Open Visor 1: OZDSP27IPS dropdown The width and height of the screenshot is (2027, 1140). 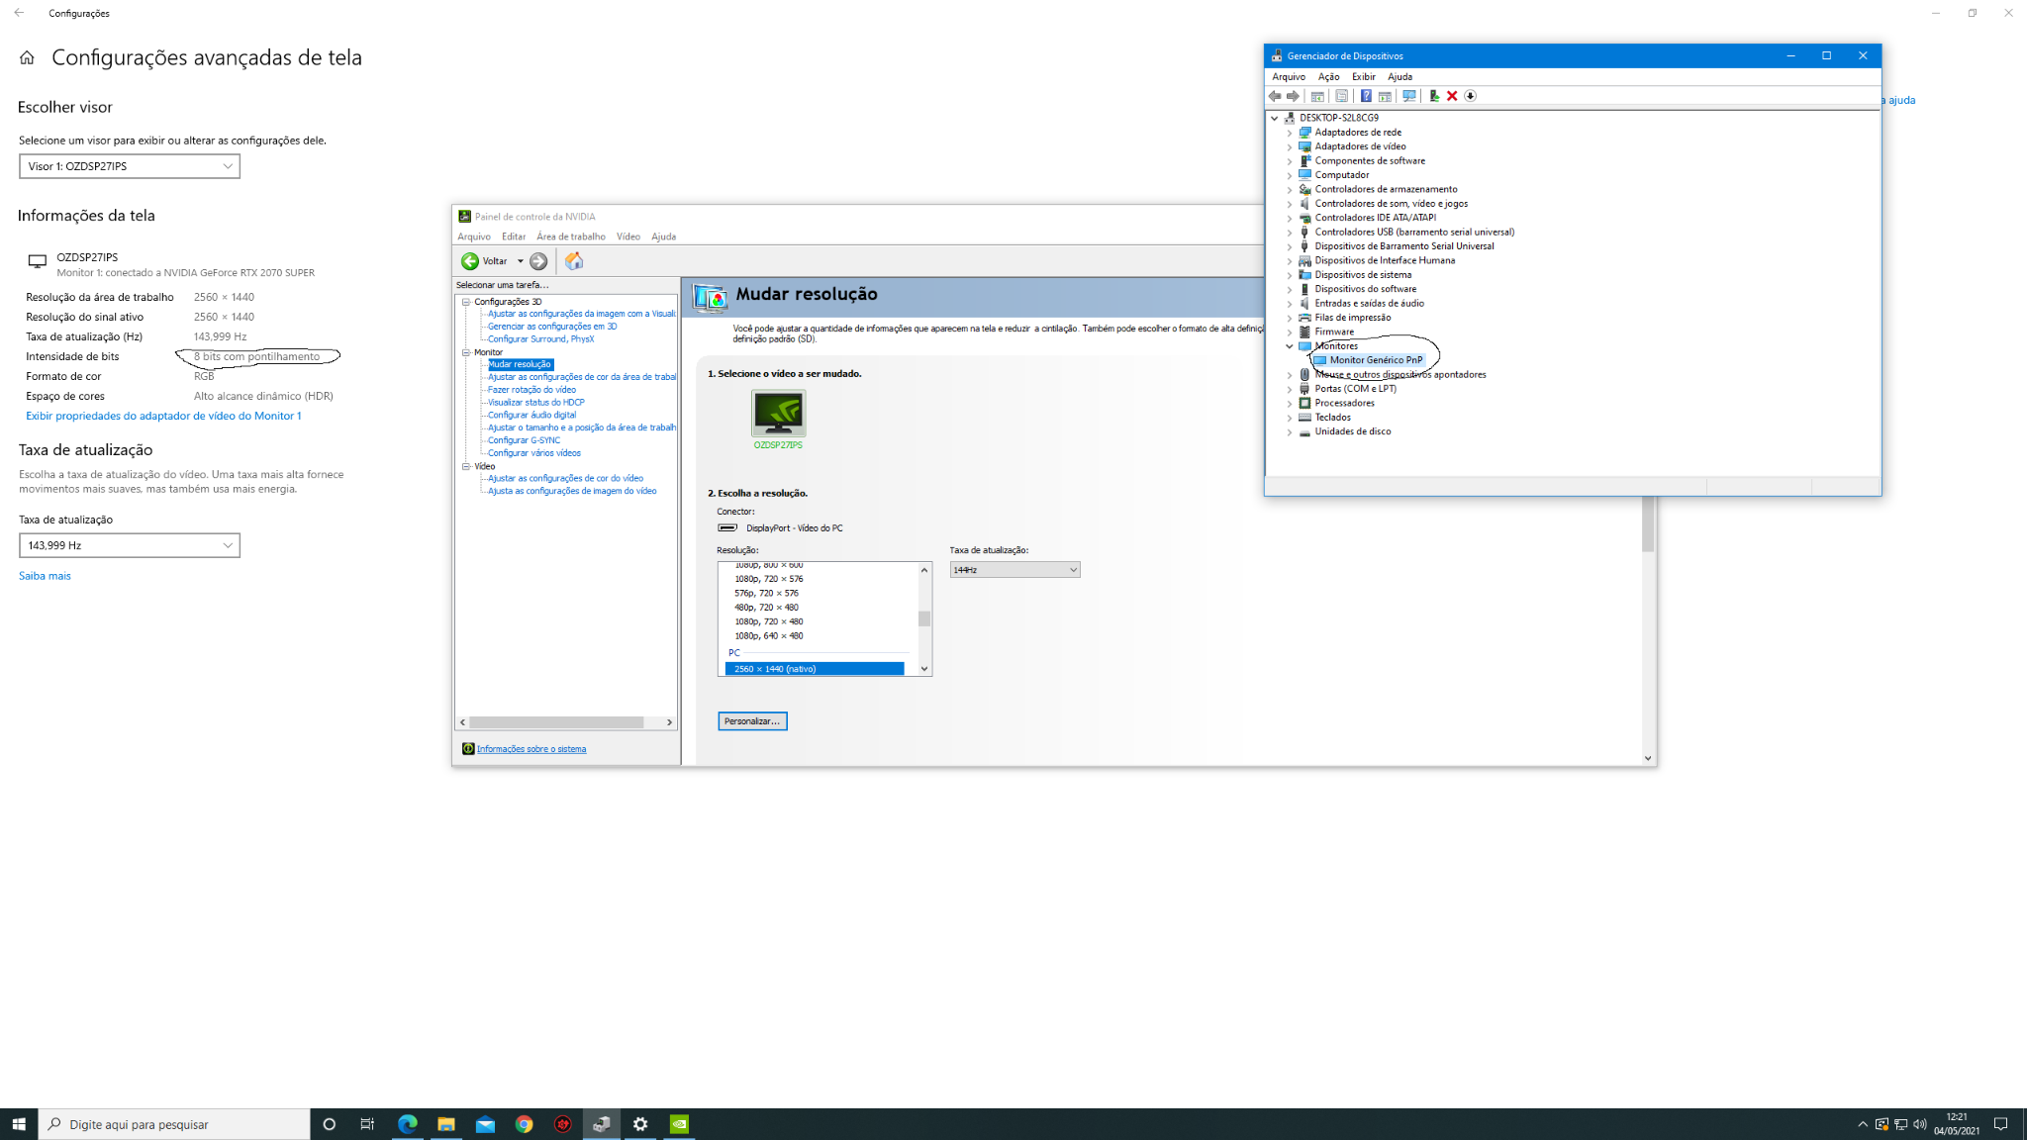[130, 166]
